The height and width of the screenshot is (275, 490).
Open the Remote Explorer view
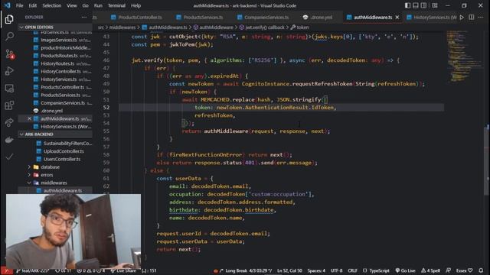[9, 89]
